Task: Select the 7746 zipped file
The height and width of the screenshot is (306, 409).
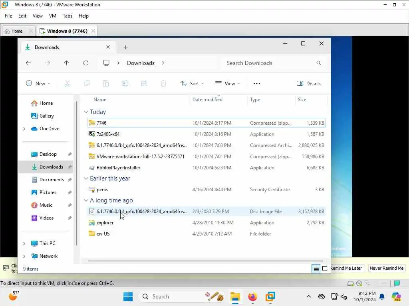Action: tap(206, 123)
